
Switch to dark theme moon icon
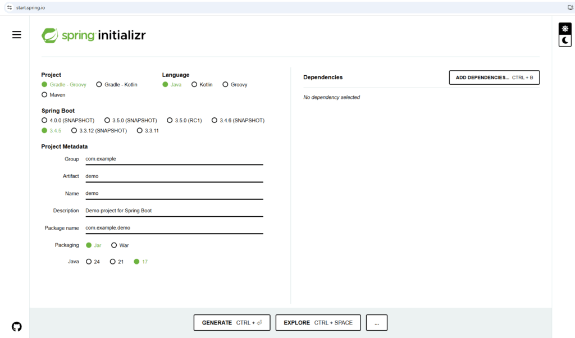pyautogui.click(x=565, y=40)
